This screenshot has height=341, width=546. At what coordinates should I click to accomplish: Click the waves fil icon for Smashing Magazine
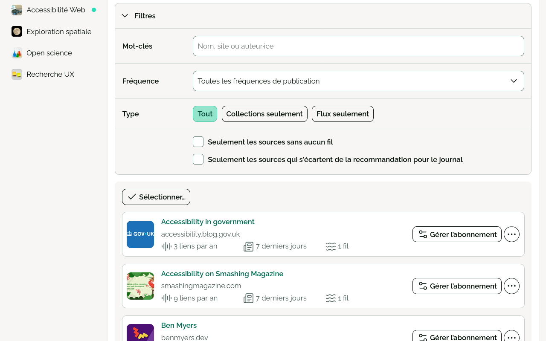pyautogui.click(x=331, y=298)
